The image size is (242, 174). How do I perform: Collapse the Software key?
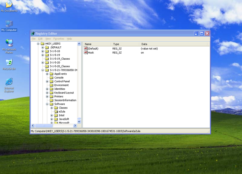click(x=47, y=104)
